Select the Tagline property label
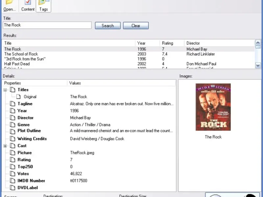 click(x=25, y=104)
